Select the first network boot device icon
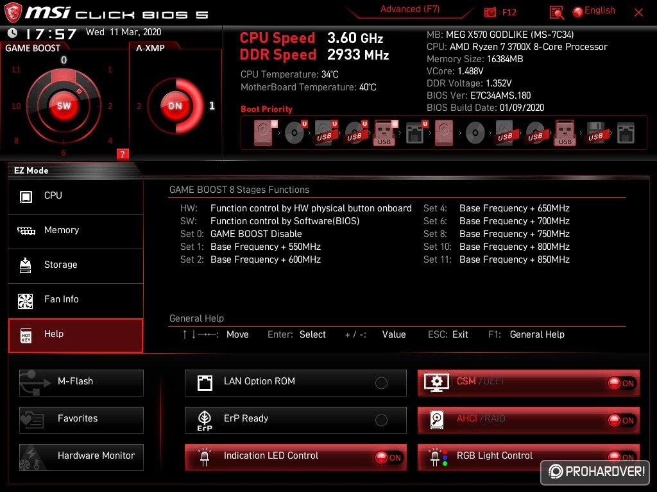The image size is (657, 492). coord(415,133)
